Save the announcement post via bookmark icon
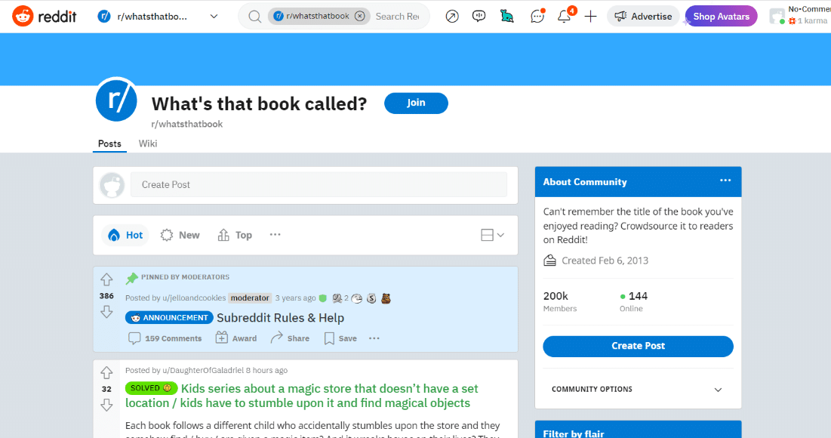This screenshot has height=438, width=831. [x=340, y=338]
